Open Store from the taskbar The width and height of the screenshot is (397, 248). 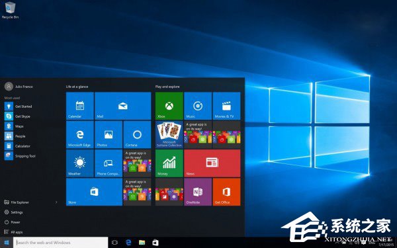click(x=155, y=243)
